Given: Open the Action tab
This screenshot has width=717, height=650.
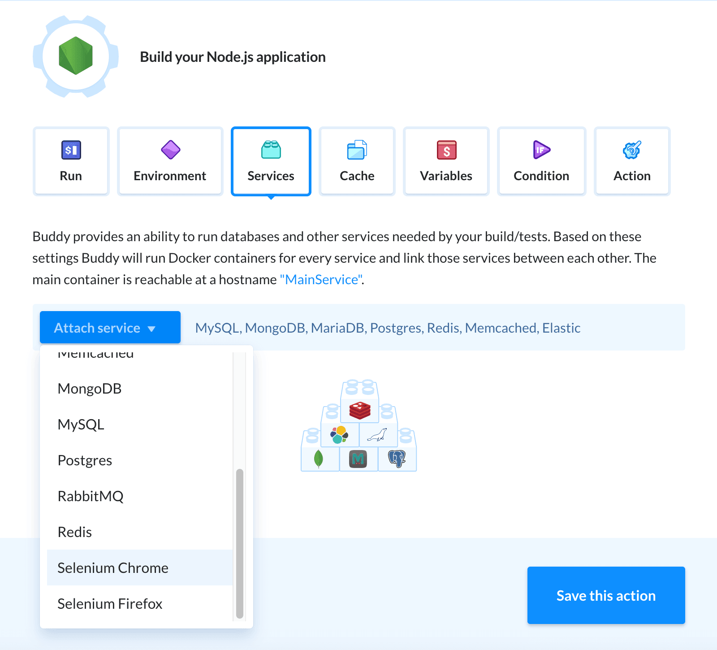Looking at the screenshot, I should (x=632, y=161).
